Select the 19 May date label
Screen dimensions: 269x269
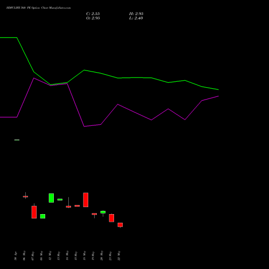93,256
